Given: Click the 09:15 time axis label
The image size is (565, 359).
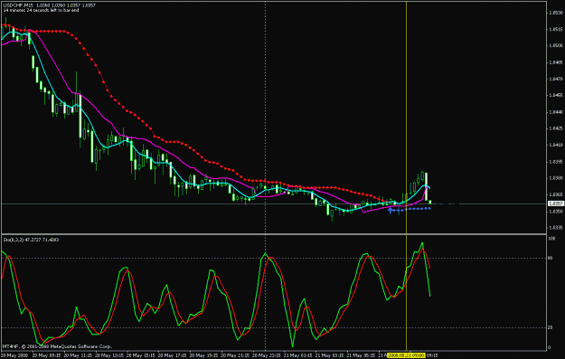Looking at the screenshot, I should click(x=432, y=355).
